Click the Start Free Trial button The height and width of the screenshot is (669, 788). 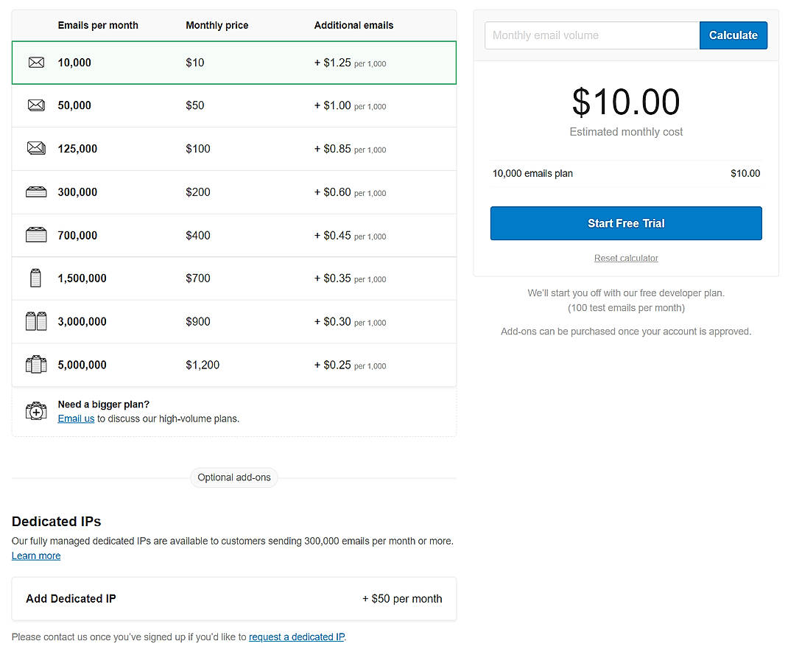coord(625,223)
